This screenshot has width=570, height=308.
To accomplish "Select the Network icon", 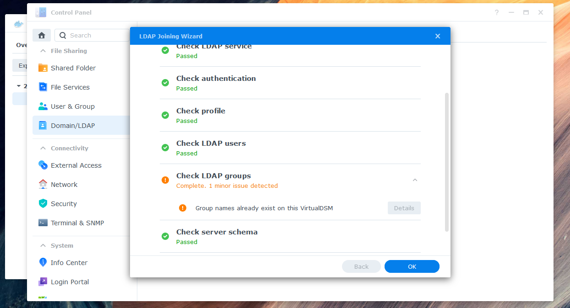I will coord(43,185).
